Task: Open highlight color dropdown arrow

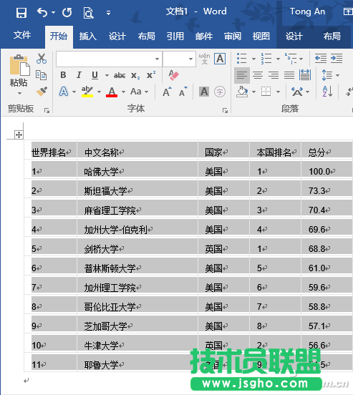Action: click(99, 92)
